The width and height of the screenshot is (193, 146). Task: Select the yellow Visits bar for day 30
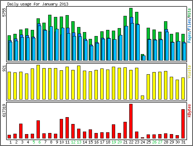177,90
